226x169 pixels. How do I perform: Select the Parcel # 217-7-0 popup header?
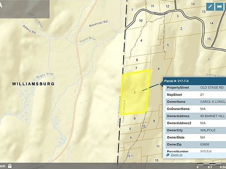click(x=195, y=81)
